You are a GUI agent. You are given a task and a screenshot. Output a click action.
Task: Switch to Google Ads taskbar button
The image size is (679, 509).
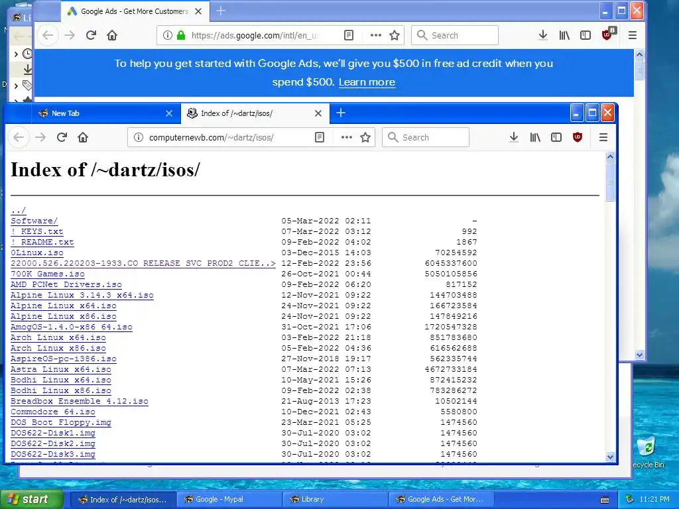pyautogui.click(x=441, y=500)
